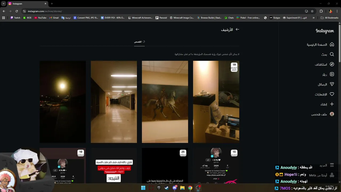Screen dimensions: 341x192
Task: Open a new browser tab
Action: point(52,4)
